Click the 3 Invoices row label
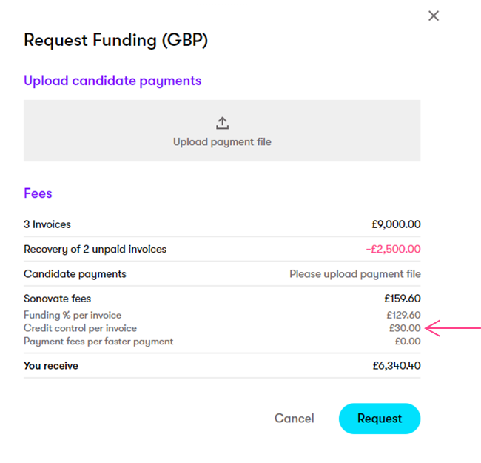 pyautogui.click(x=47, y=224)
